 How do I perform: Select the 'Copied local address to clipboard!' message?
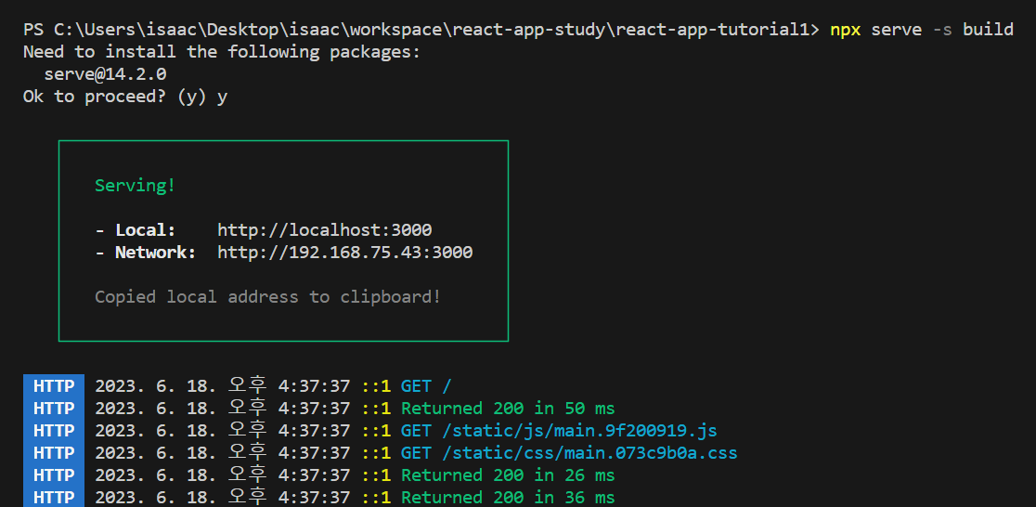click(267, 297)
